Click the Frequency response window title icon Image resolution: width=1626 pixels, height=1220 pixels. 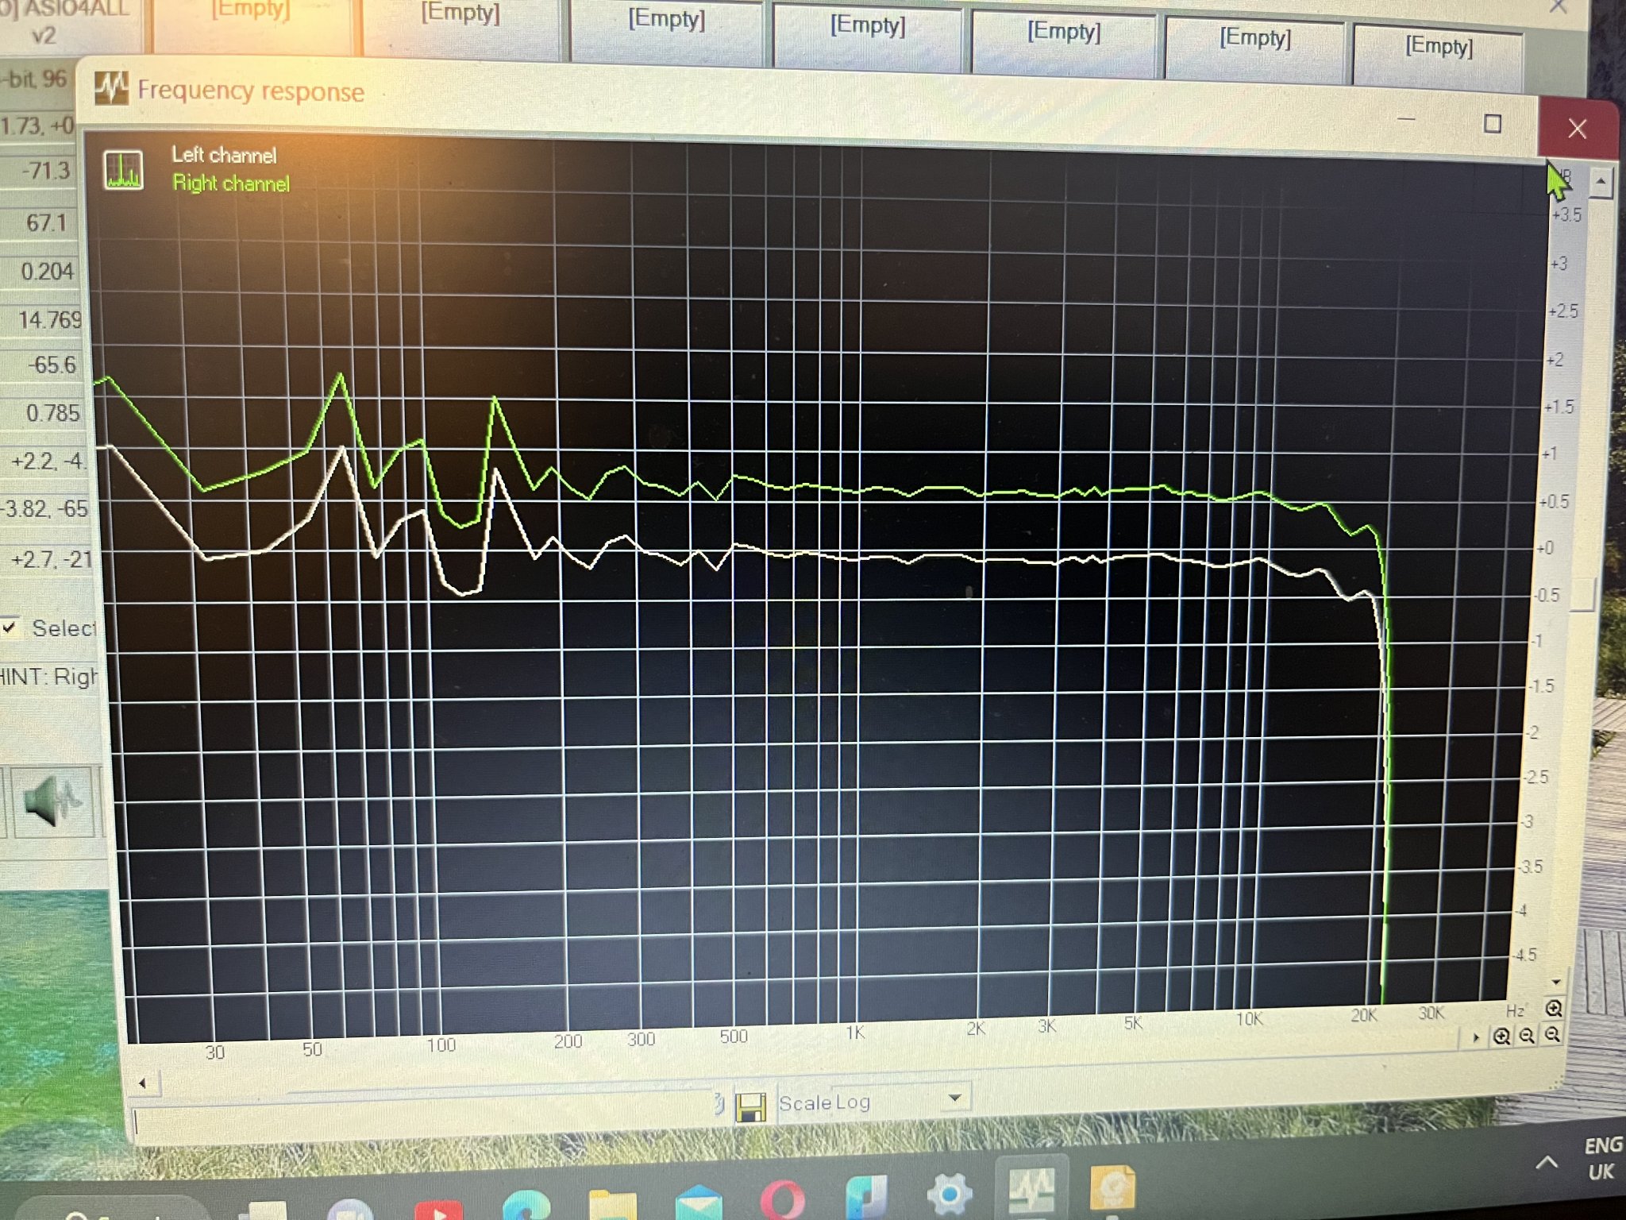pyautogui.click(x=111, y=88)
